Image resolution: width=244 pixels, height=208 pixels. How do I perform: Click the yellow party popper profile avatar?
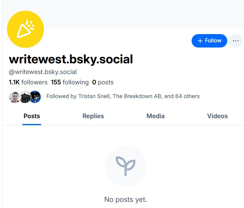[25, 29]
